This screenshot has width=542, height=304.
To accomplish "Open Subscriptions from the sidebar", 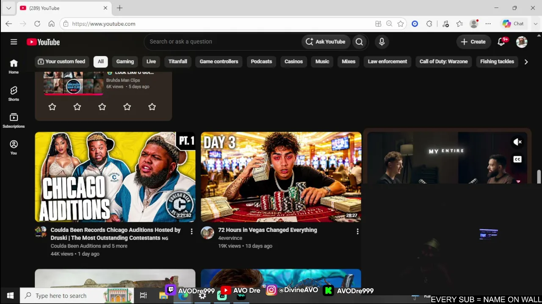I will point(14,120).
